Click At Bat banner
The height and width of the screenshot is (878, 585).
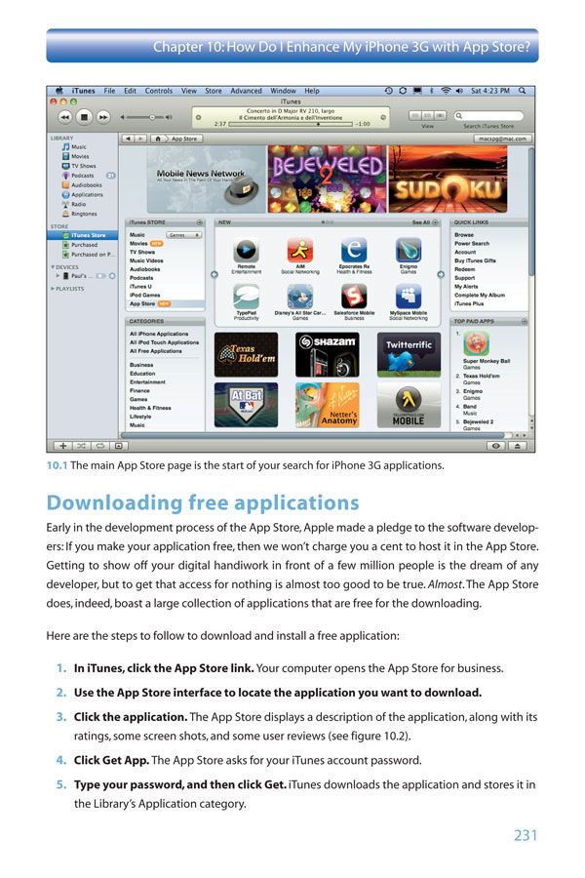[246, 405]
